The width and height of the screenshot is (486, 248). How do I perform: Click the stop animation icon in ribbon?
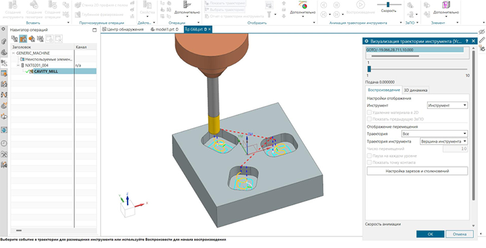pyautogui.click(x=337, y=5)
